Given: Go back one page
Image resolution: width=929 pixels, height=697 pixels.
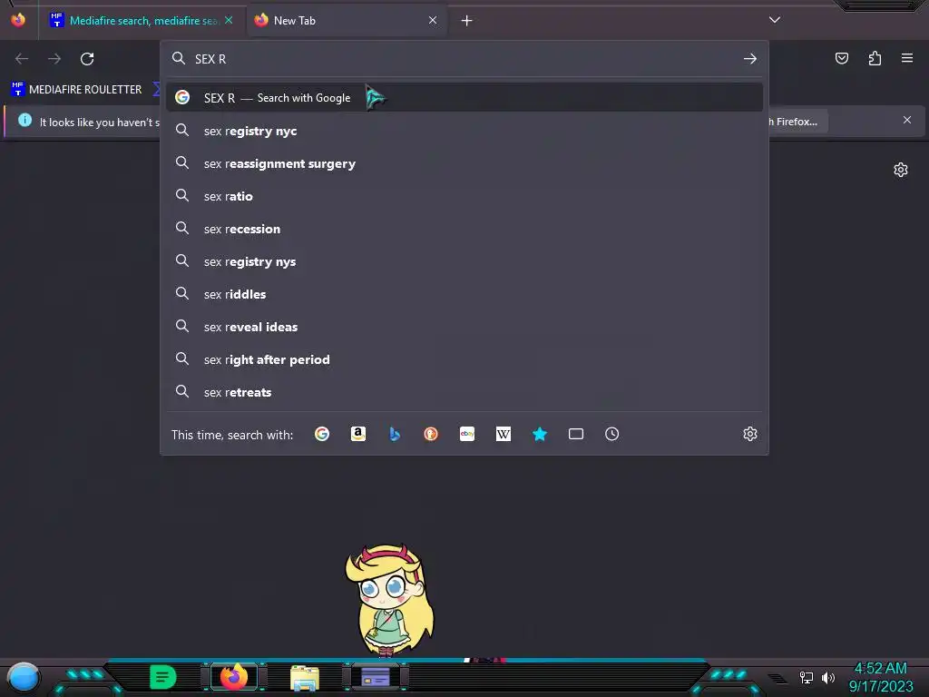Looking at the screenshot, I should [22, 59].
